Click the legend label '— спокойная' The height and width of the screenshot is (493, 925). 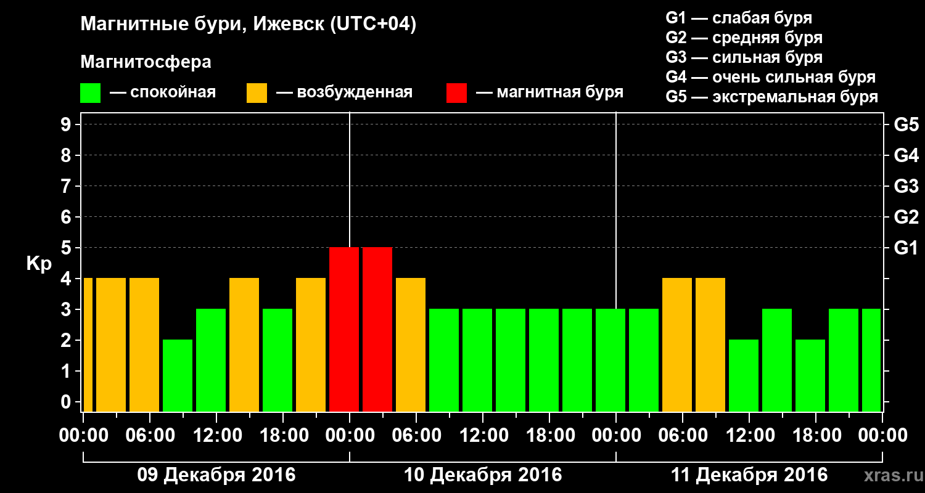pyautogui.click(x=163, y=92)
